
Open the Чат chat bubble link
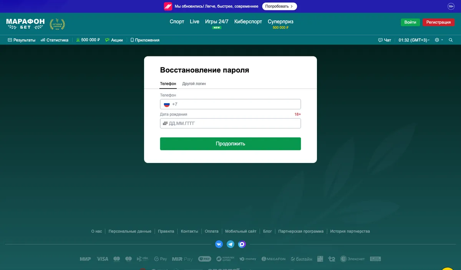pos(385,40)
